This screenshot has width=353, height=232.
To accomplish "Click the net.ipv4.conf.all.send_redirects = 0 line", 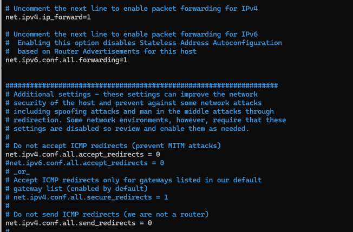I will tap(79, 223).
